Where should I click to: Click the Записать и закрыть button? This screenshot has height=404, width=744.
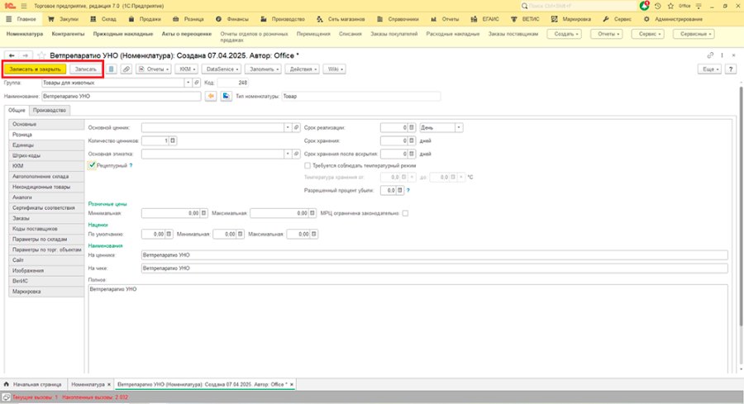(x=35, y=69)
